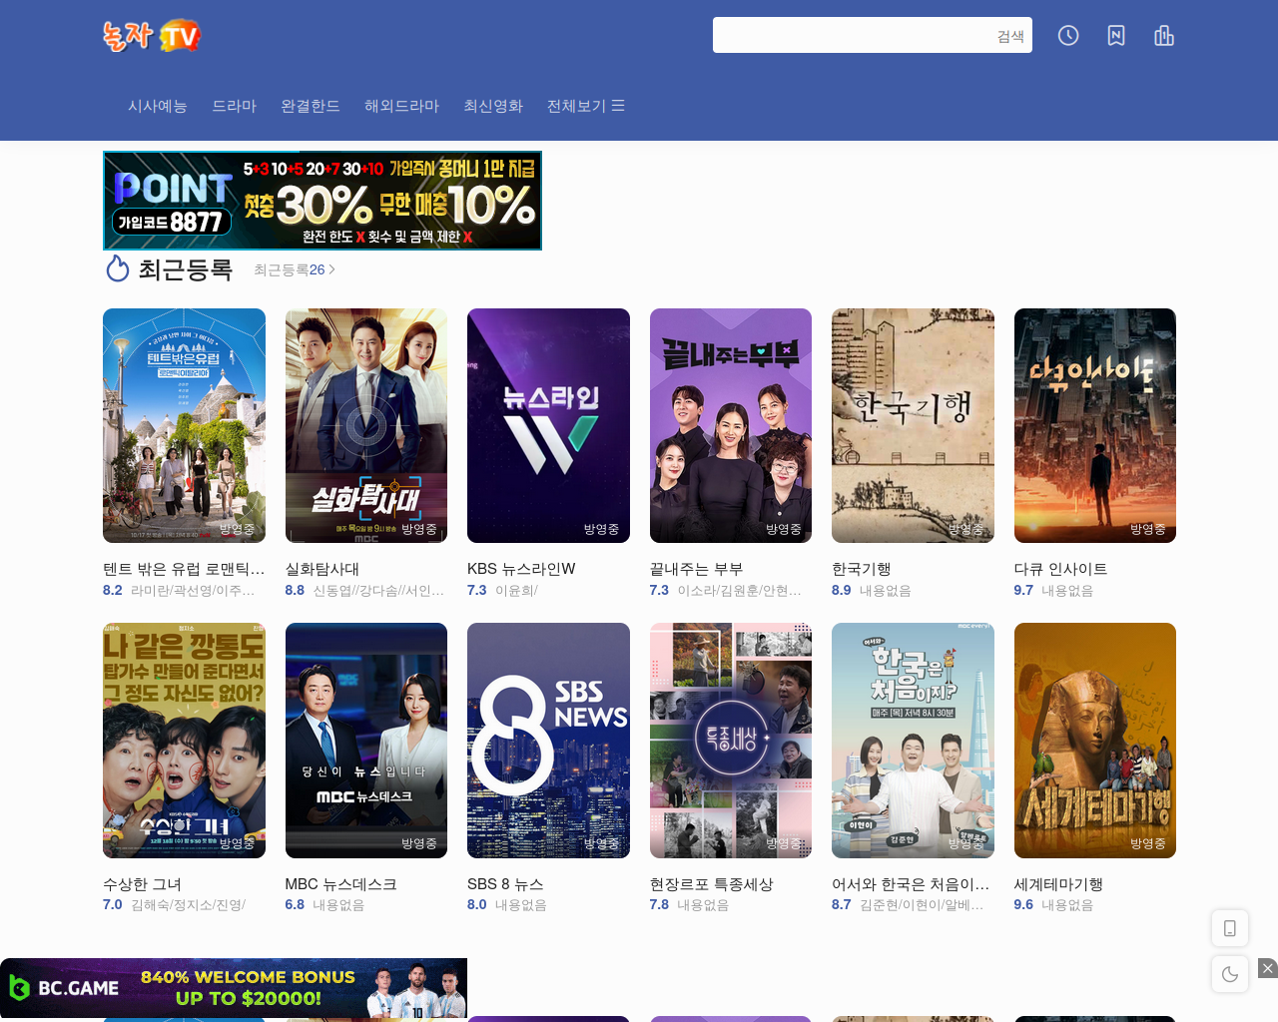Toggle dark mode with moon icon

pos(1230,974)
